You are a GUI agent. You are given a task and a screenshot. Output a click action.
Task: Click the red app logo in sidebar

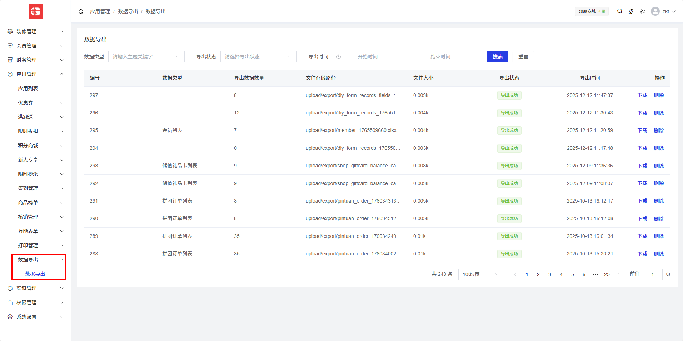36,11
